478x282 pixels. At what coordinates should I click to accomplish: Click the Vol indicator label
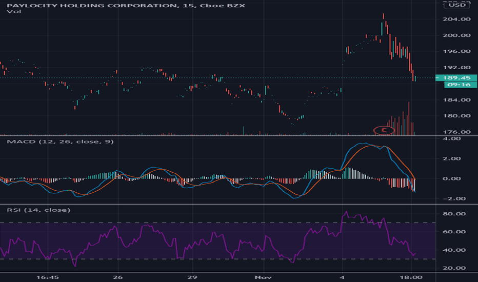(14, 12)
